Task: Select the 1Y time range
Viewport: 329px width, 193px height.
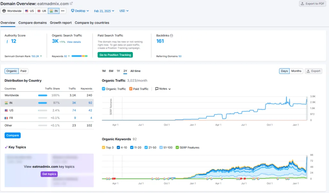Action: pyautogui.click(x=118, y=71)
